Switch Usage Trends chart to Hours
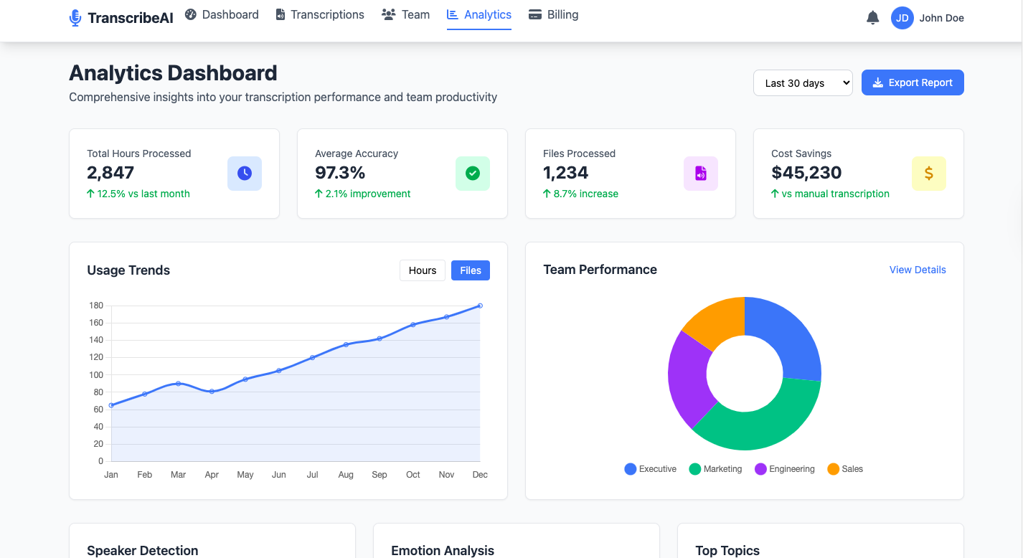The image size is (1023, 558). tap(422, 270)
